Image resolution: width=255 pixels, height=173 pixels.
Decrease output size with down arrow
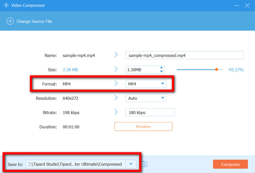point(161,71)
